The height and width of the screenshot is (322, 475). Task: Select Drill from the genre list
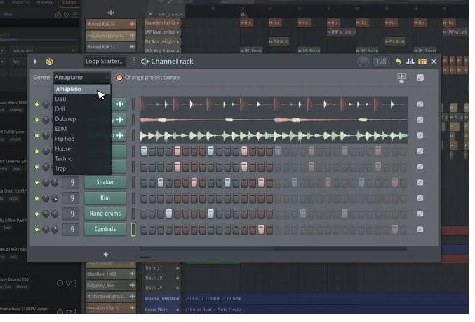pyautogui.click(x=82, y=108)
